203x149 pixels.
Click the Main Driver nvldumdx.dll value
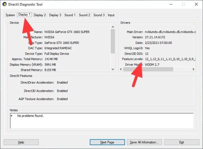(170, 32)
